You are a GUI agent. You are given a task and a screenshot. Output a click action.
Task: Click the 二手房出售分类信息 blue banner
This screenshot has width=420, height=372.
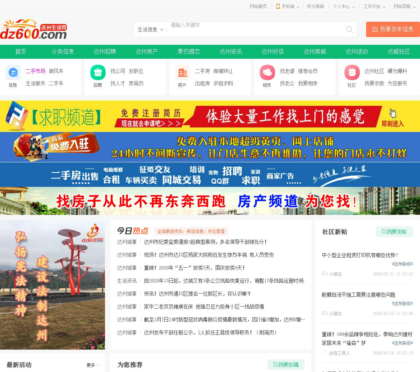point(210,174)
